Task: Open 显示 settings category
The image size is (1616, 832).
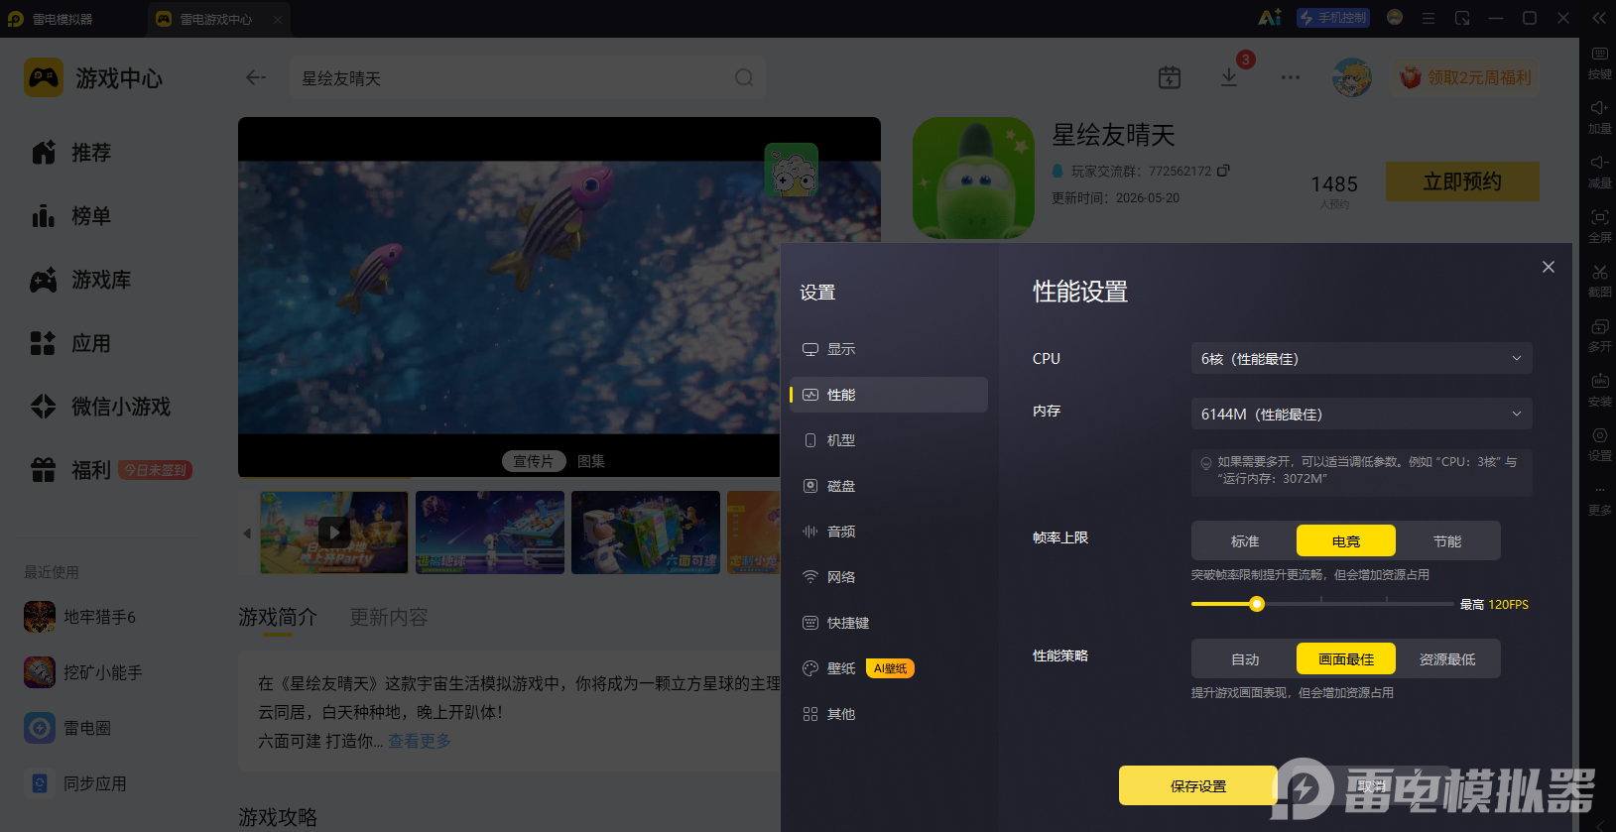Action: tap(889, 349)
